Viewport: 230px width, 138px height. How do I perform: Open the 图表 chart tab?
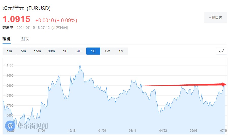pos(25,39)
